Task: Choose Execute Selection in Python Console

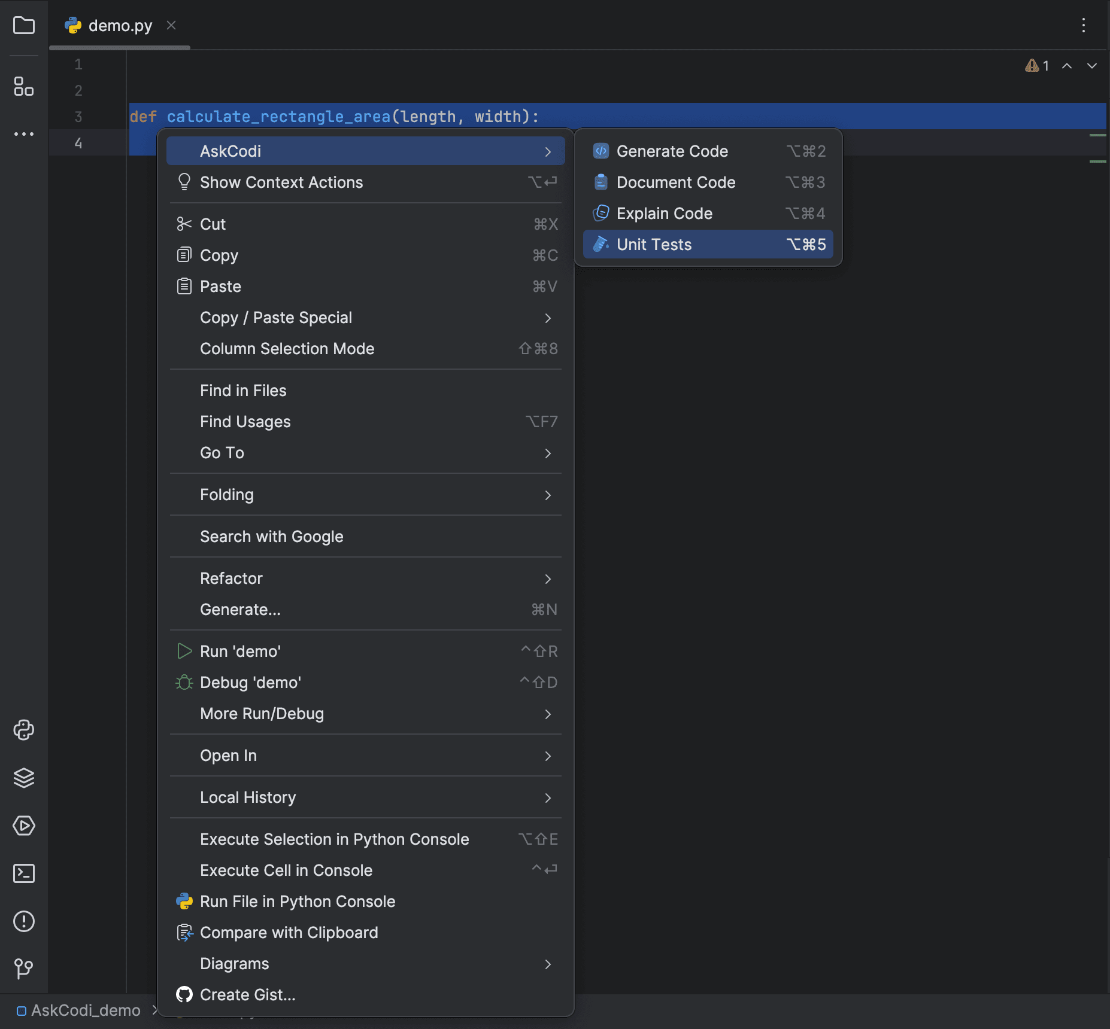Action: click(365, 839)
